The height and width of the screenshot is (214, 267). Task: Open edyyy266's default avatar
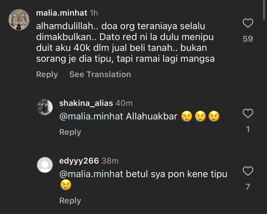tap(45, 165)
